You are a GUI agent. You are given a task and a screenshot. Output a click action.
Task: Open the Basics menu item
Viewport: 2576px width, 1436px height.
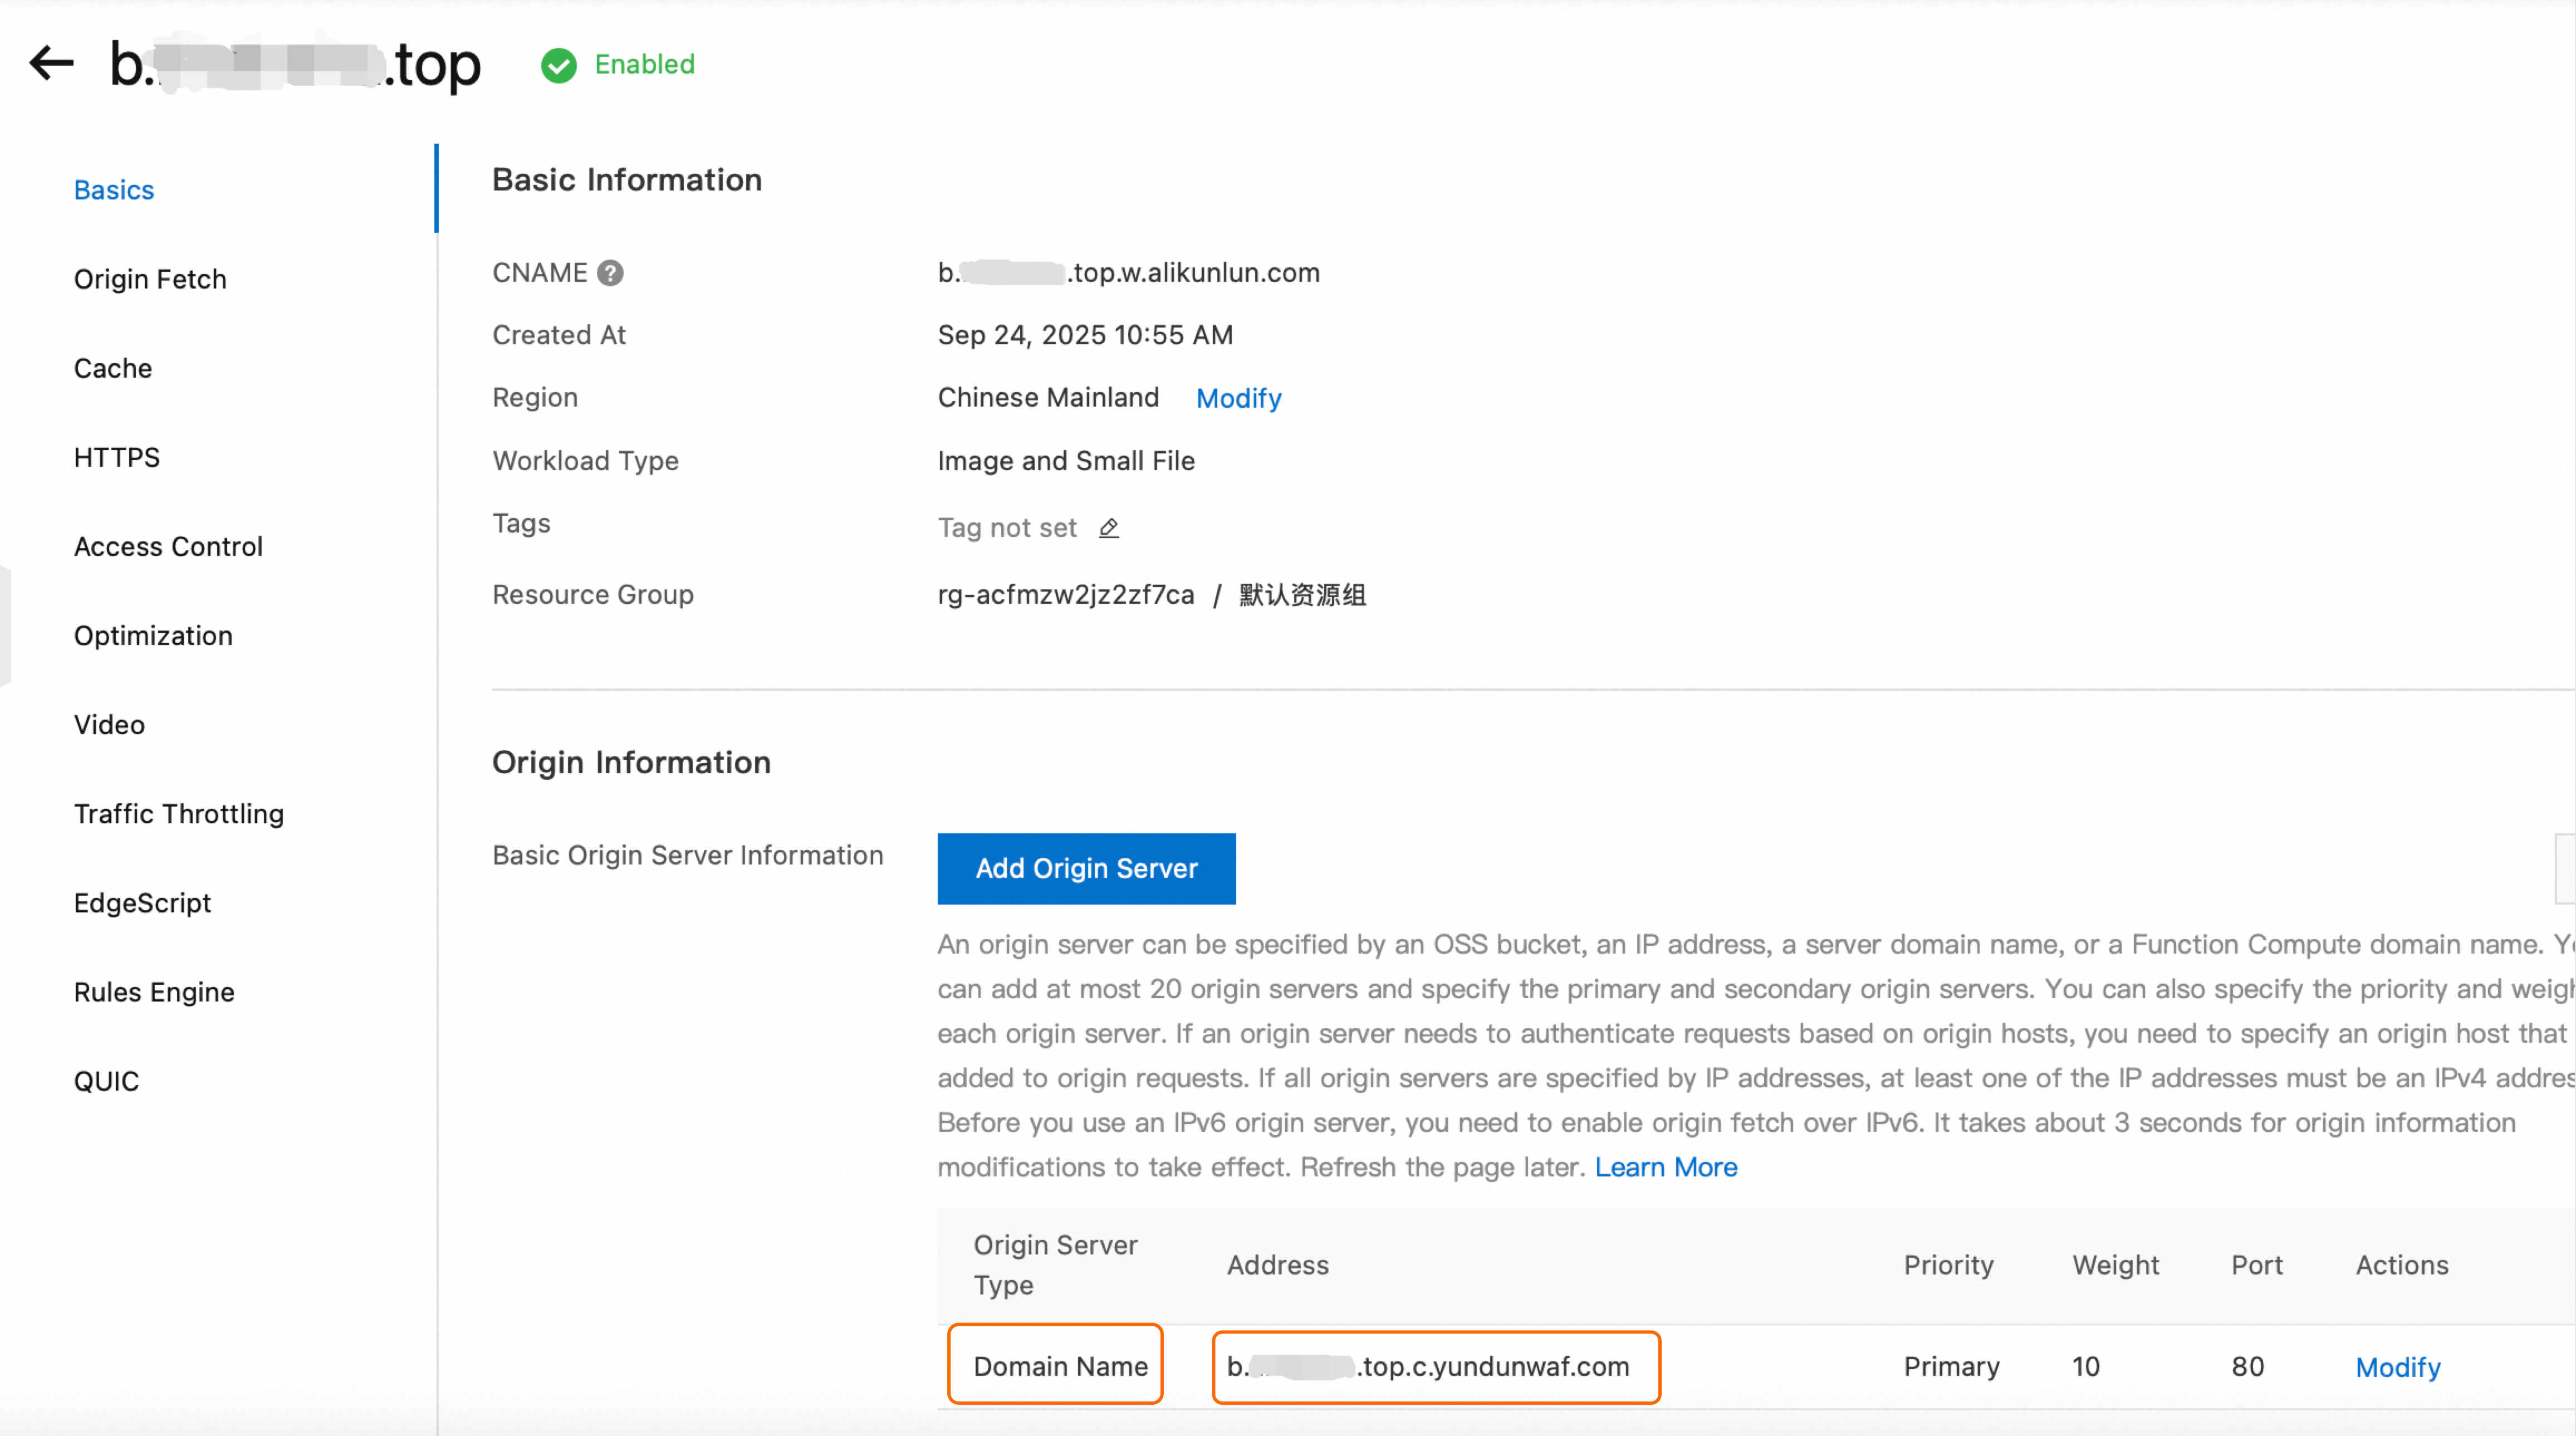pyautogui.click(x=114, y=190)
